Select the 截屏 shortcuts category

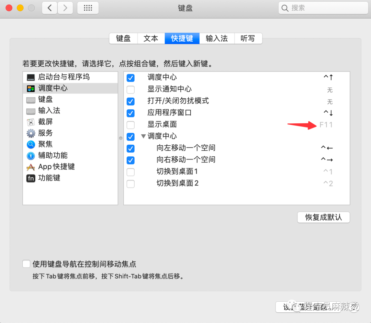(30, 122)
